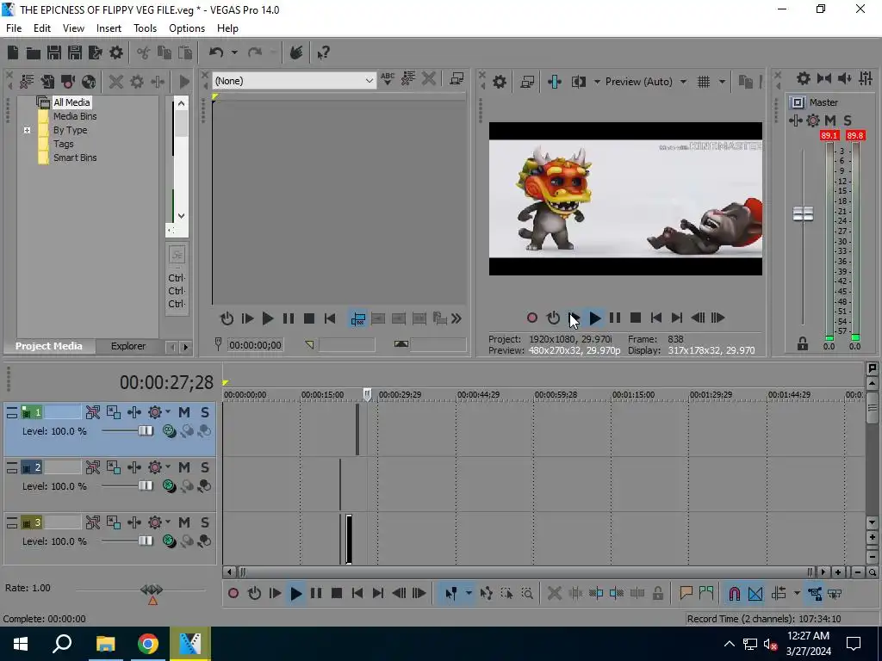The image size is (882, 661).
Task: Click Preview on External Monitor icon
Action: (527, 82)
